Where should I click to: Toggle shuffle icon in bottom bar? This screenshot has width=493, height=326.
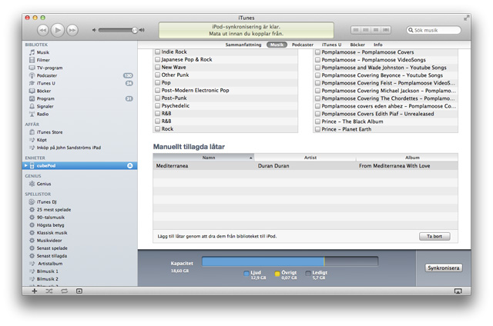[x=49, y=291]
